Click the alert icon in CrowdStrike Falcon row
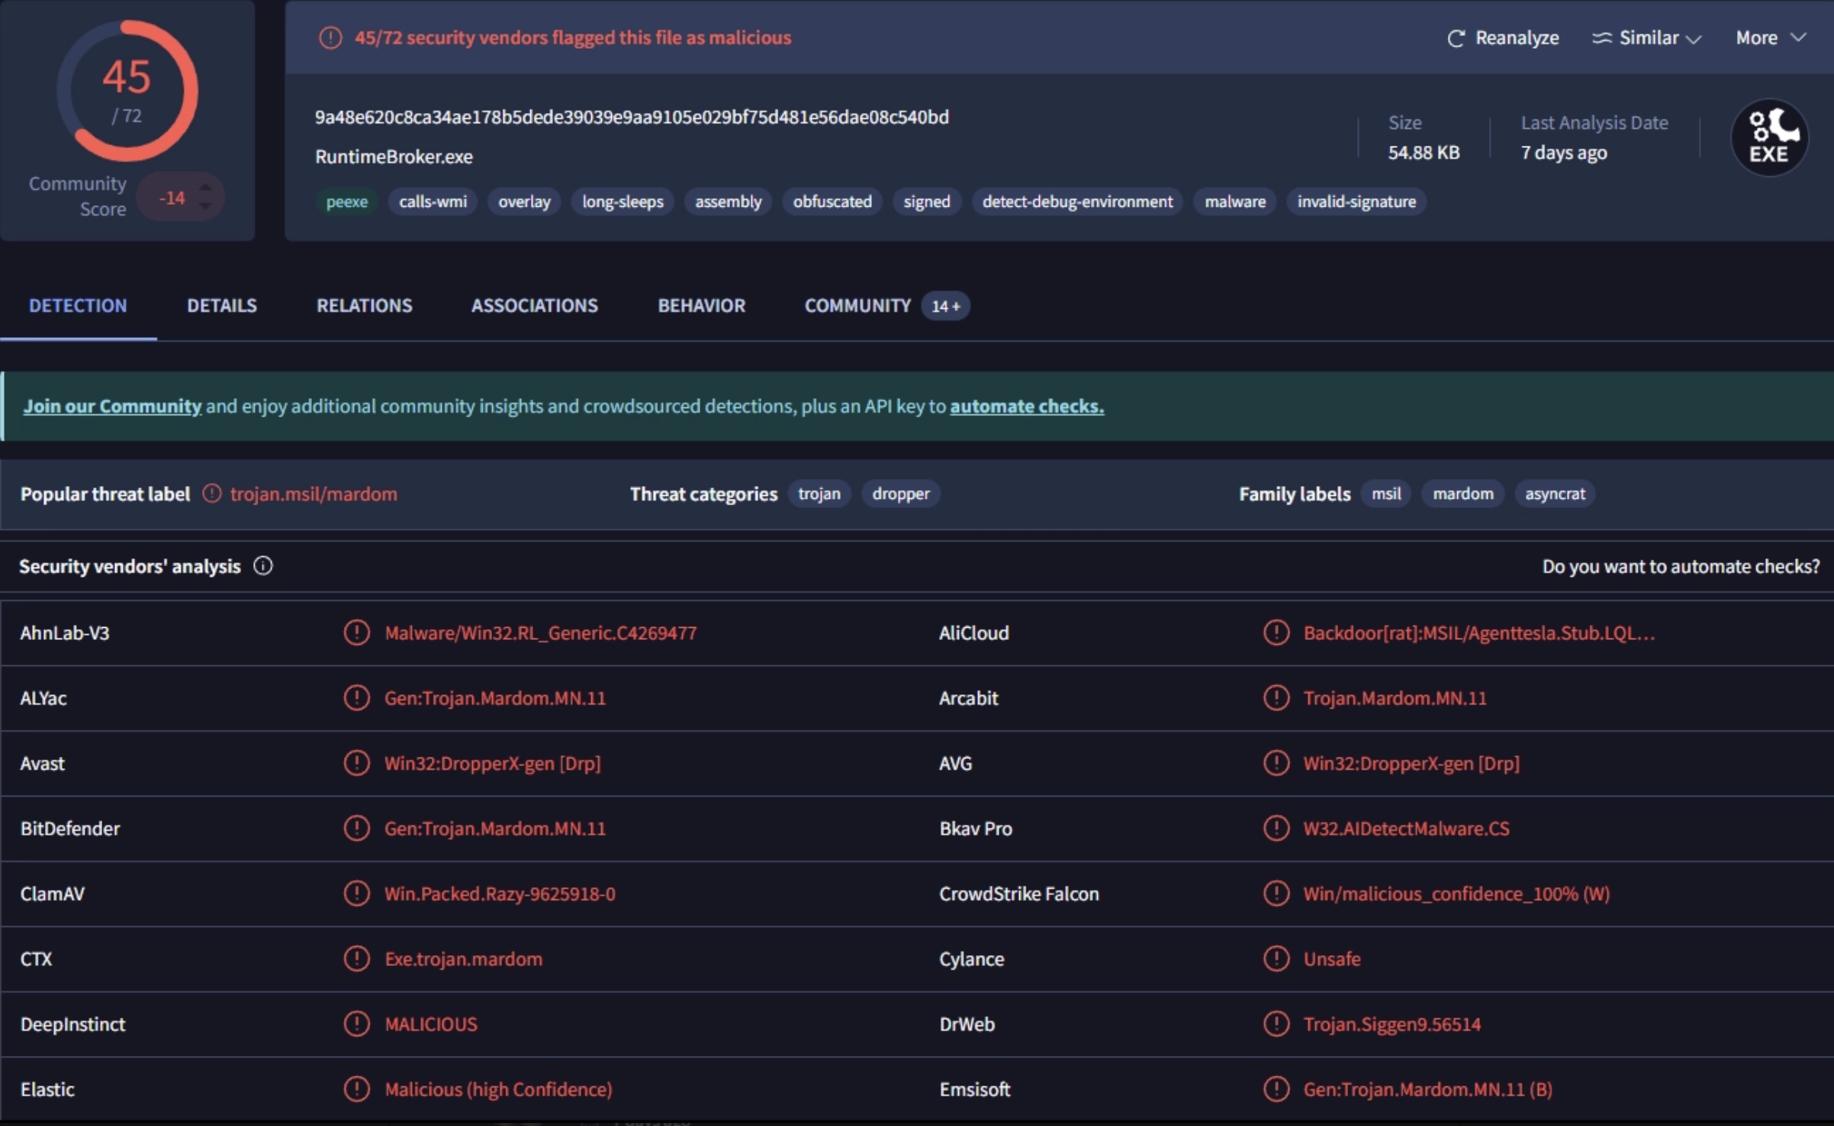 1276,893
